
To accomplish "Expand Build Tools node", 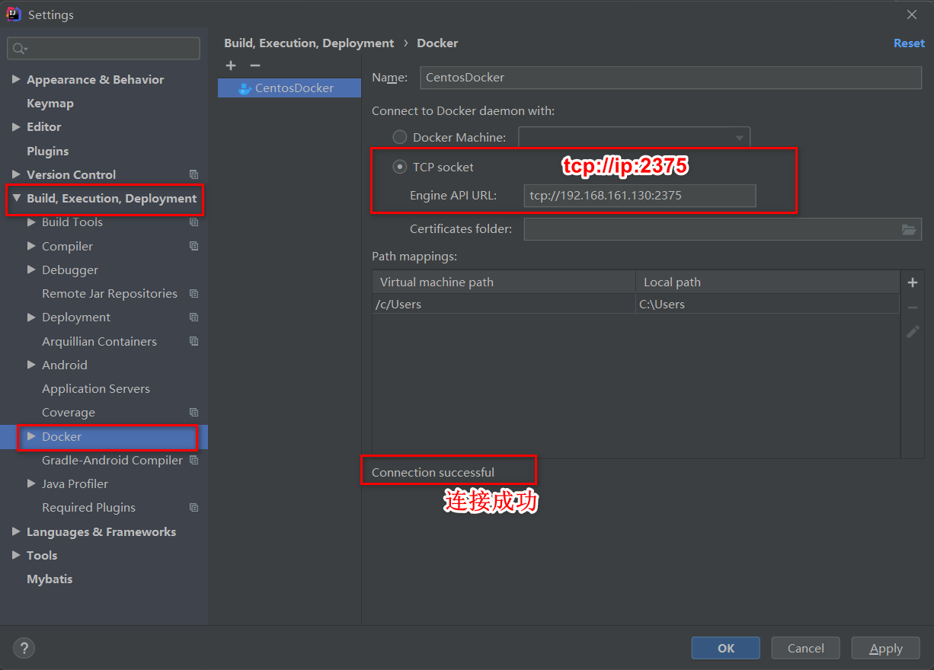I will (x=31, y=222).
